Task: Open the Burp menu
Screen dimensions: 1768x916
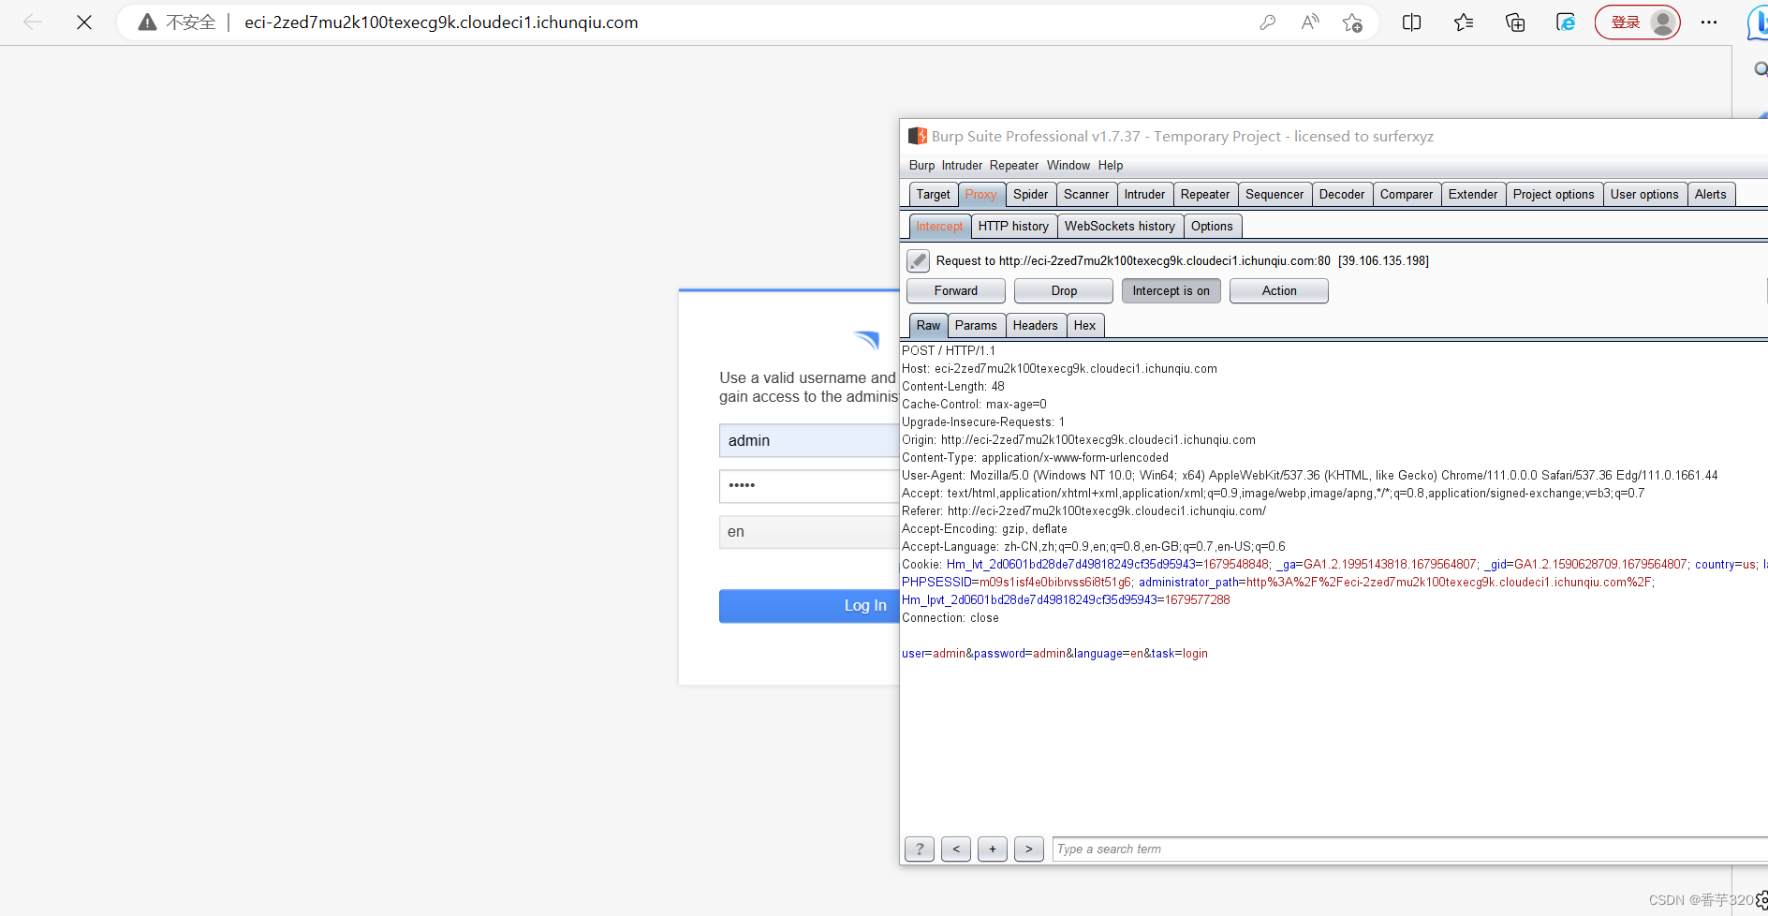Action: 921,166
